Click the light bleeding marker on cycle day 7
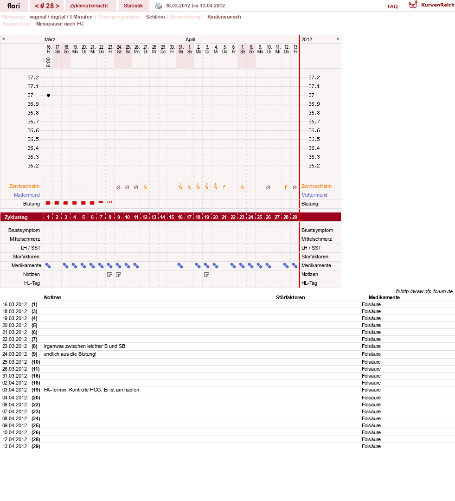 101,202
